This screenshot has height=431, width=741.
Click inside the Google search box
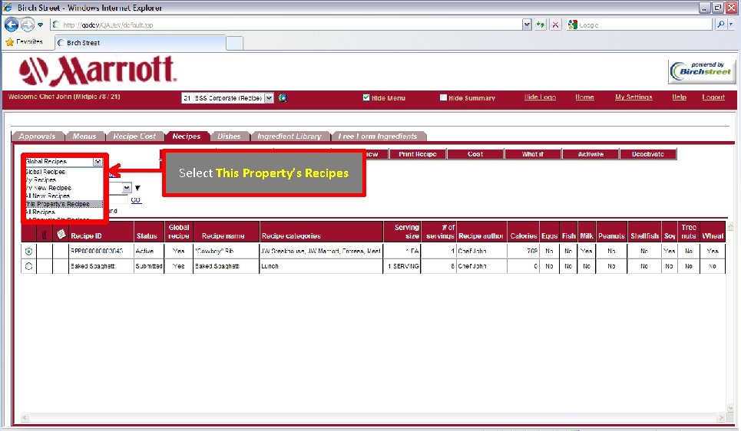point(643,25)
